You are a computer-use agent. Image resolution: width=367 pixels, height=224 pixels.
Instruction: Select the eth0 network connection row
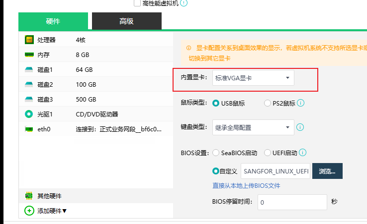[x=96, y=129]
